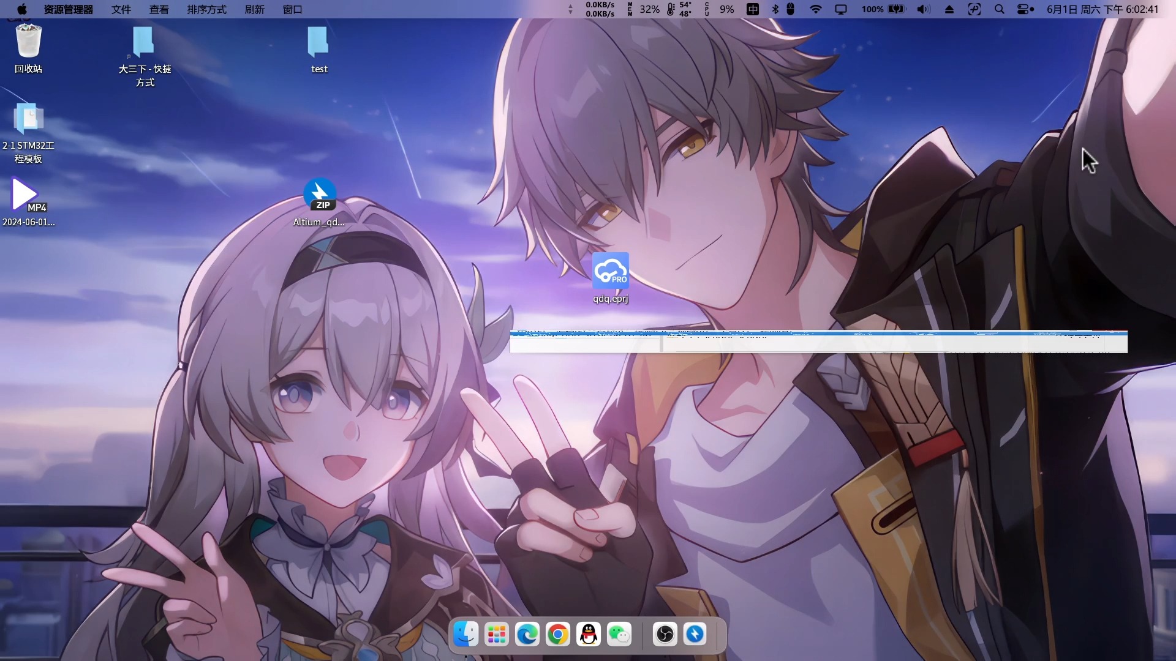Open the 窗口 menu
The height and width of the screenshot is (661, 1176).
pyautogui.click(x=292, y=9)
